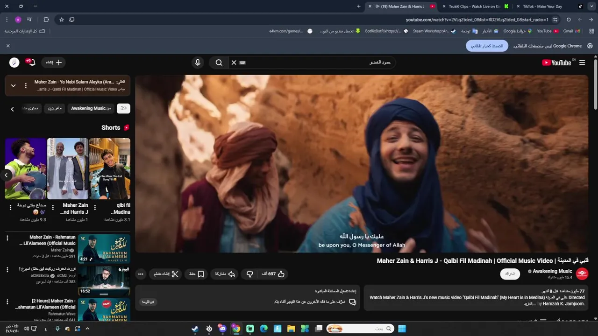Open options for the صداع جلتي Short
Image resolution: width=598 pixels, height=336 pixels.
pos(11,208)
